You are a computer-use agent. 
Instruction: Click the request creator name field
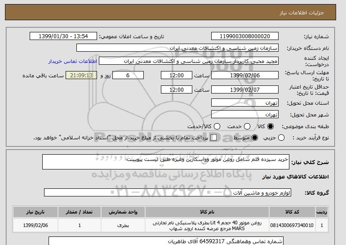[189, 61]
